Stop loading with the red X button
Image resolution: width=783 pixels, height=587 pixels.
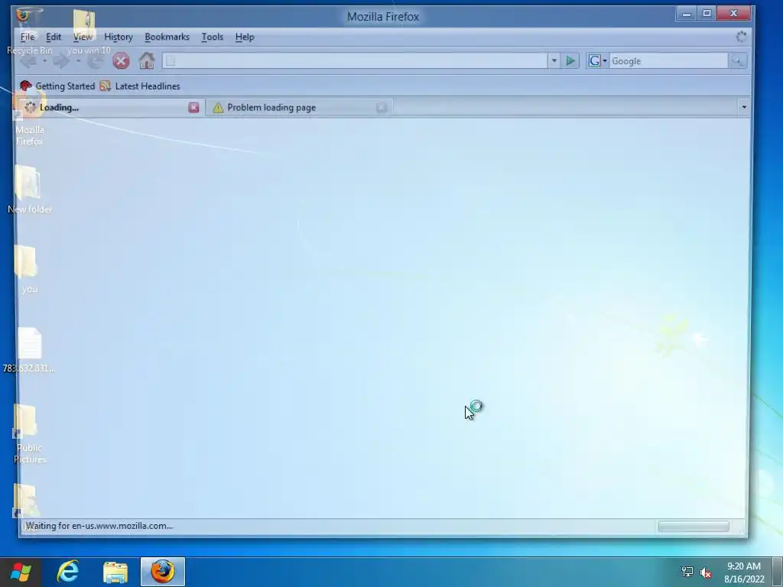[121, 61]
